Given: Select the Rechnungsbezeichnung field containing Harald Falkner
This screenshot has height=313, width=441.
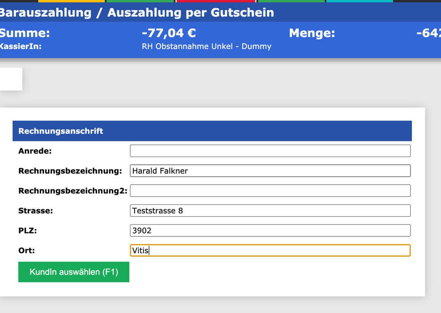Looking at the screenshot, I should (x=270, y=170).
